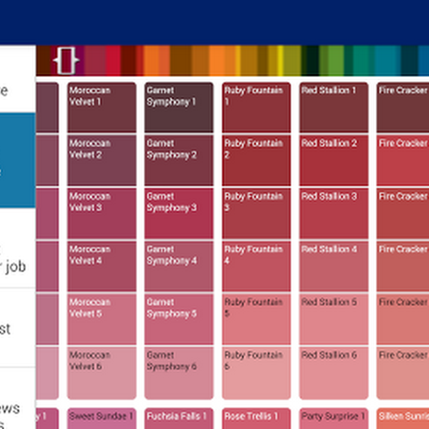Select Red Stallion 3 swatch

pyautogui.click(x=334, y=213)
